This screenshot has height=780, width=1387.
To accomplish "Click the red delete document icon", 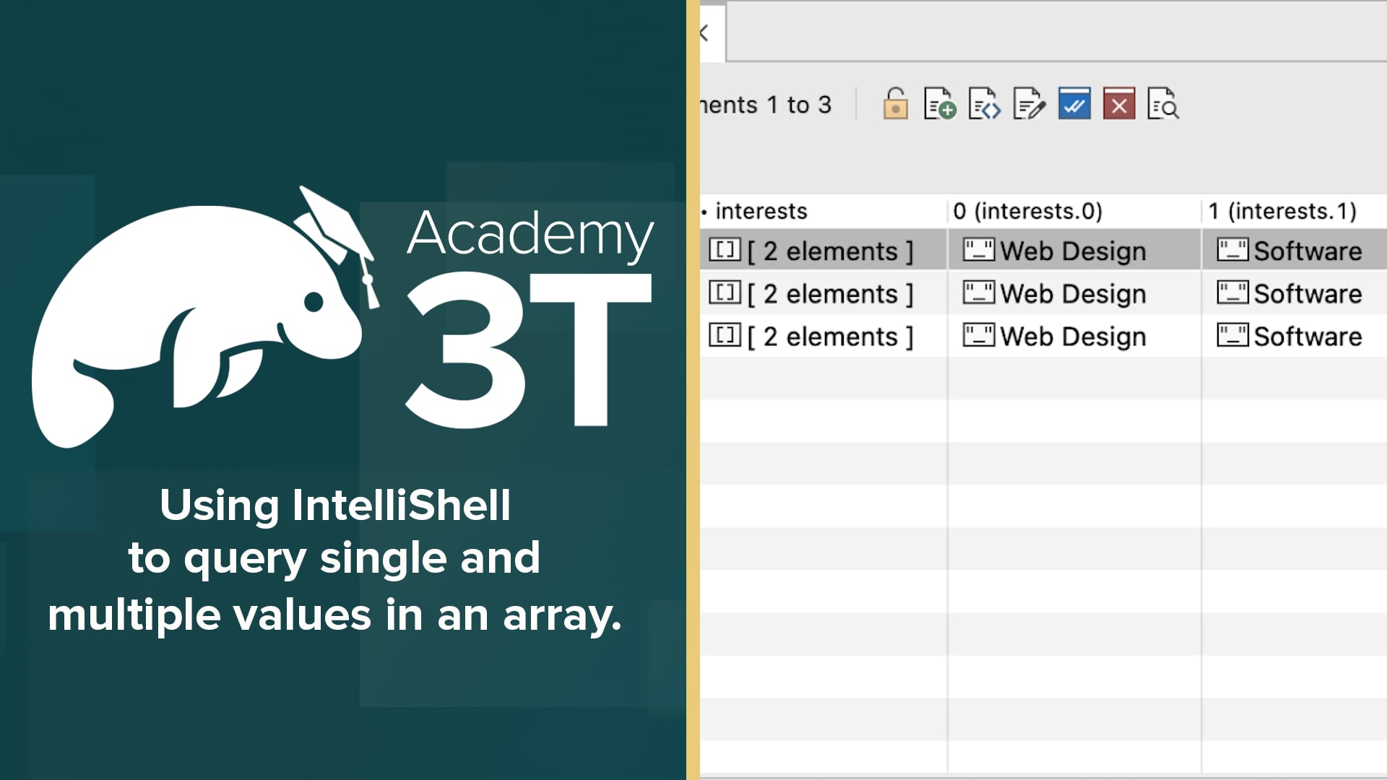I will point(1119,104).
